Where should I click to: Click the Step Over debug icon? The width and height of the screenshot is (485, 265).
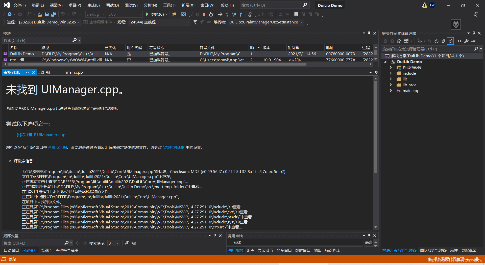pyautogui.click(x=234, y=14)
